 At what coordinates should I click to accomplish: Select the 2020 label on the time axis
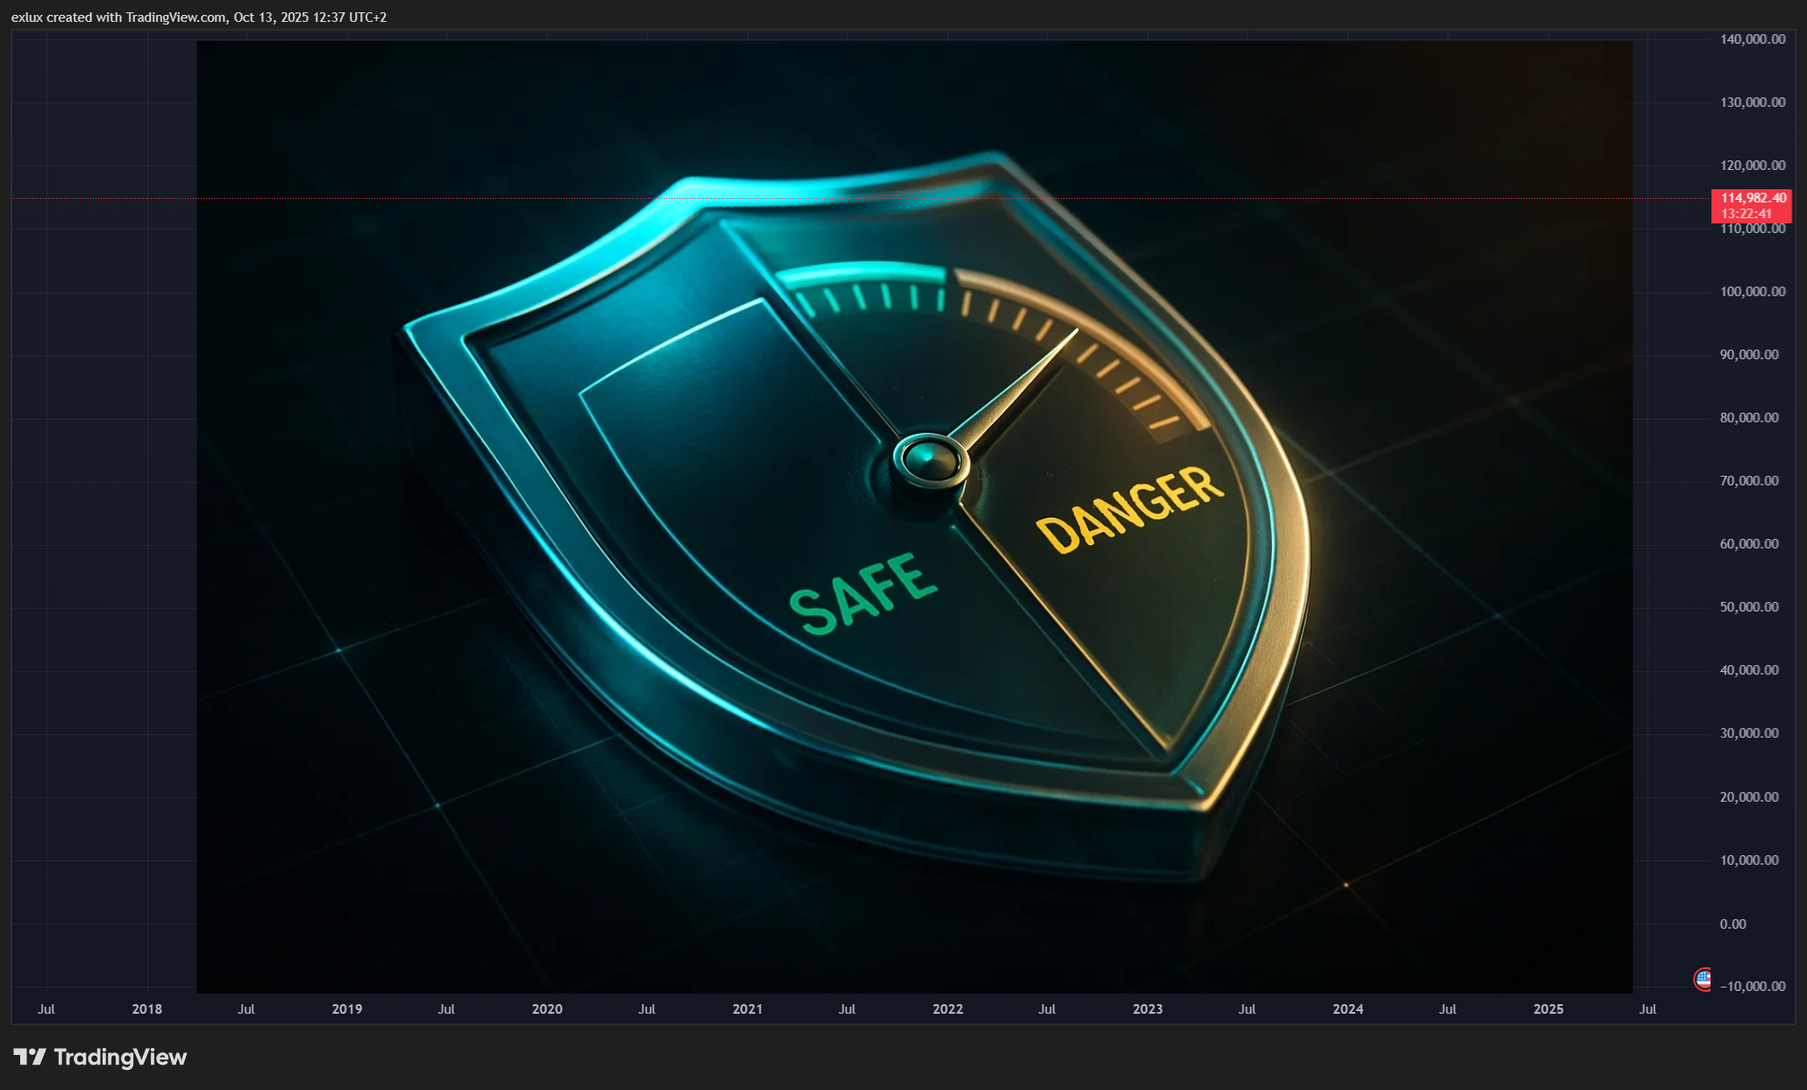pos(547,1009)
